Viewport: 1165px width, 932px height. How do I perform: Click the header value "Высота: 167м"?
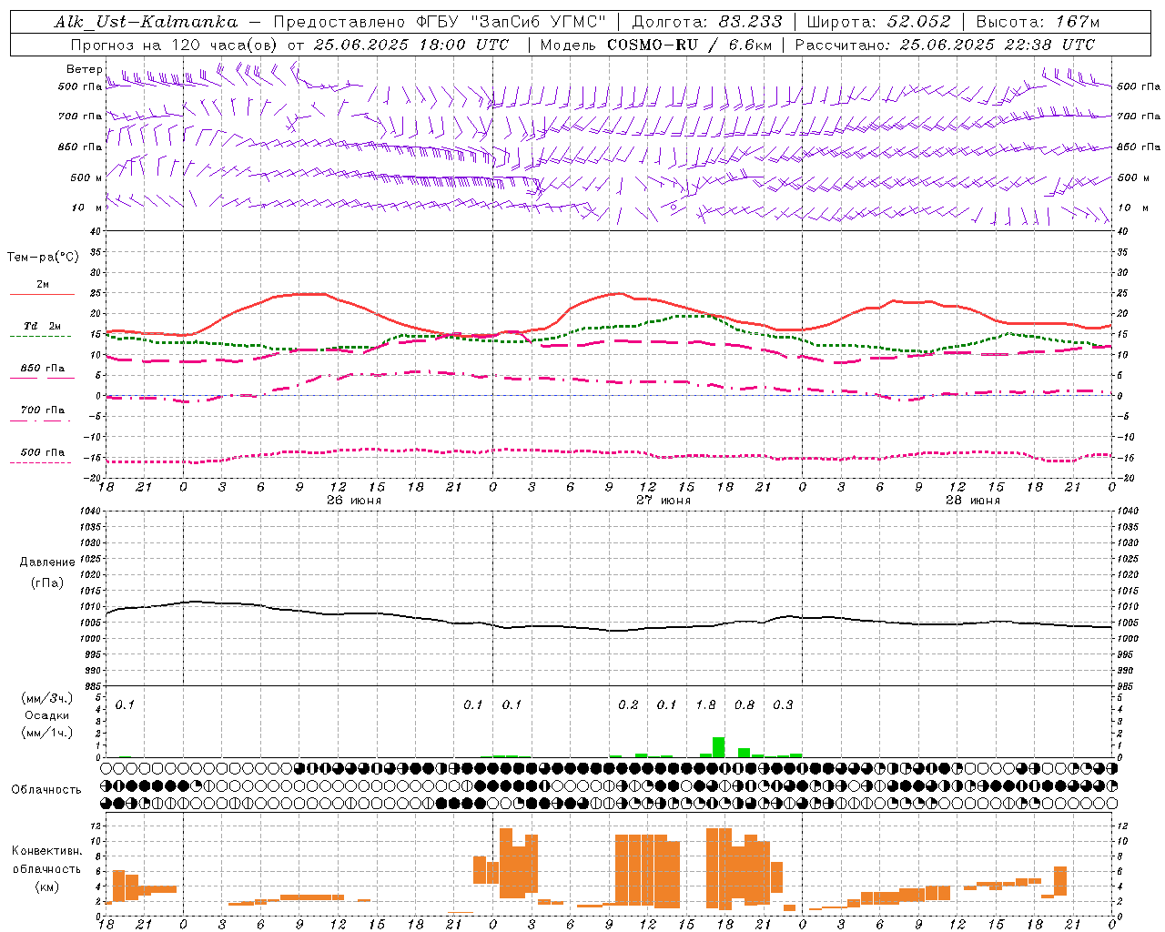pos(1038,22)
